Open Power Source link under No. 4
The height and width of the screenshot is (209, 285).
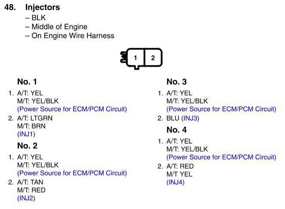tap(221, 157)
